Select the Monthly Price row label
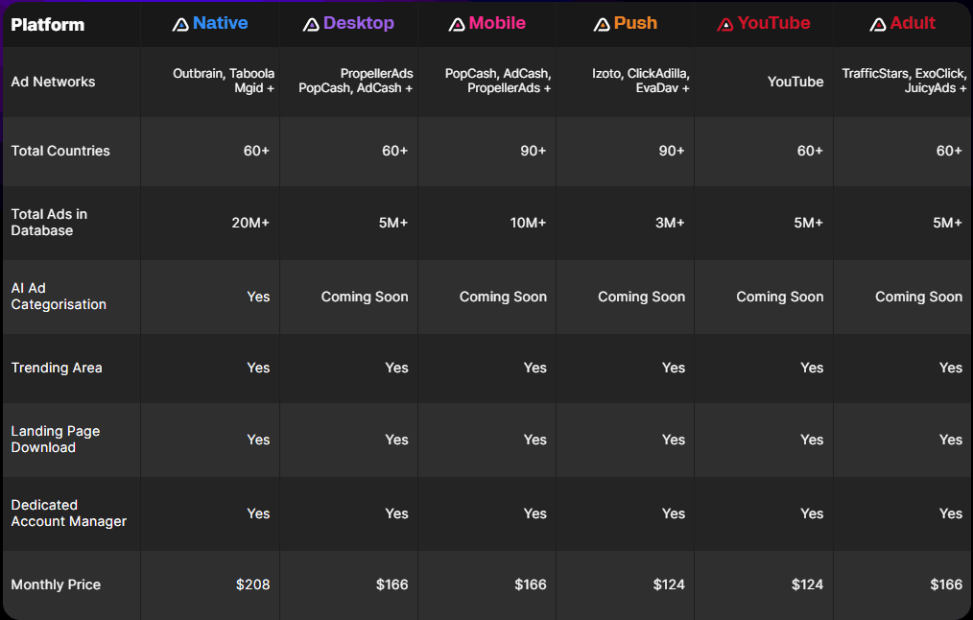The image size is (973, 620). tap(56, 584)
